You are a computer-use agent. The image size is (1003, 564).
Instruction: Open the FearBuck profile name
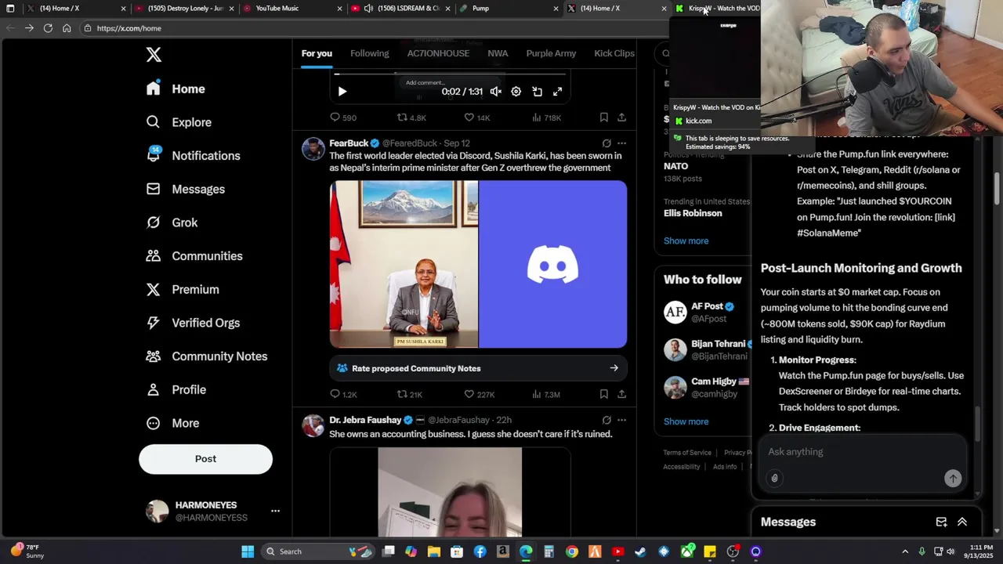(x=349, y=143)
